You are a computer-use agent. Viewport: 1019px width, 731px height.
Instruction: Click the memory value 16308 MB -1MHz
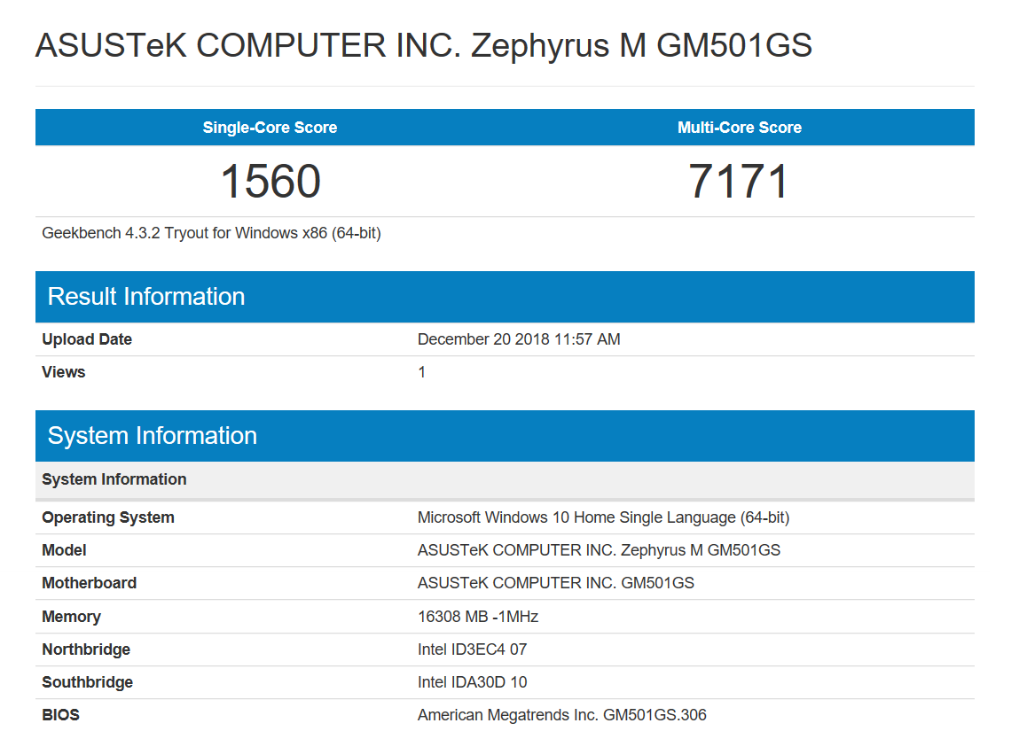pyautogui.click(x=478, y=617)
